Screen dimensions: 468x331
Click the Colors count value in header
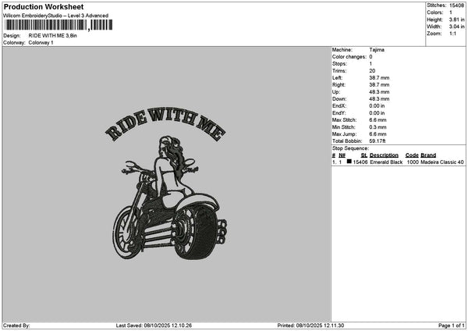[450, 12]
